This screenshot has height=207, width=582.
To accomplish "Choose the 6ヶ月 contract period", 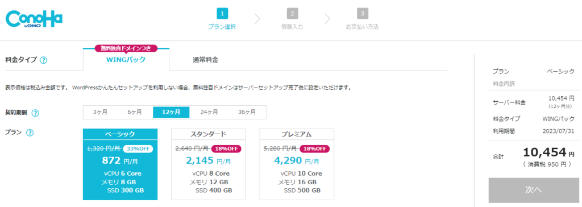I will (135, 112).
